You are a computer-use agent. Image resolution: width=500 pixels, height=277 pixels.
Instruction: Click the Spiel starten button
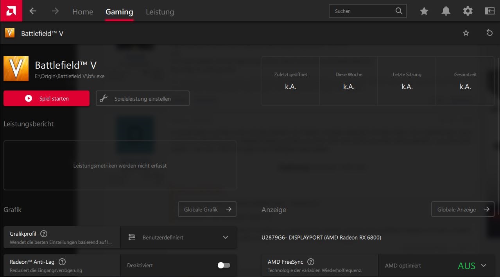click(x=47, y=98)
